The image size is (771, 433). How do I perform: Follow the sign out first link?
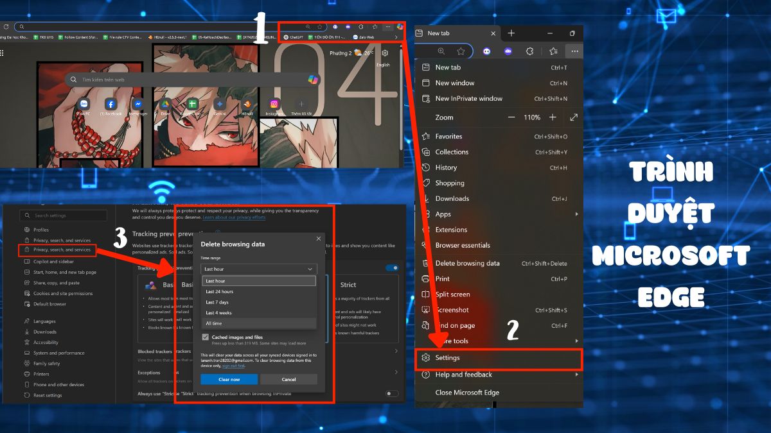coord(233,366)
